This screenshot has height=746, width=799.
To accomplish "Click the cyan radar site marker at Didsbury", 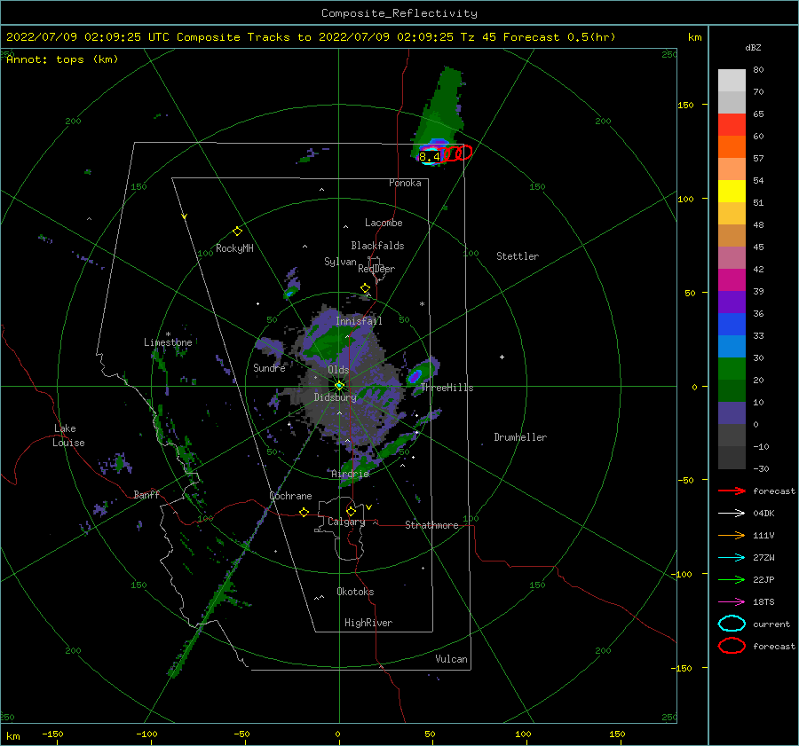I will point(339,386).
